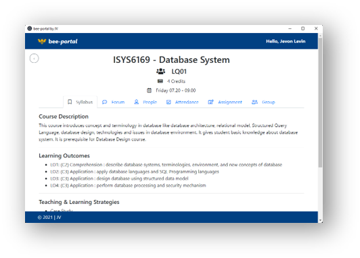Screen dimensions: 360x258
Task: Click the Course Description heading
Action: [x=64, y=116]
